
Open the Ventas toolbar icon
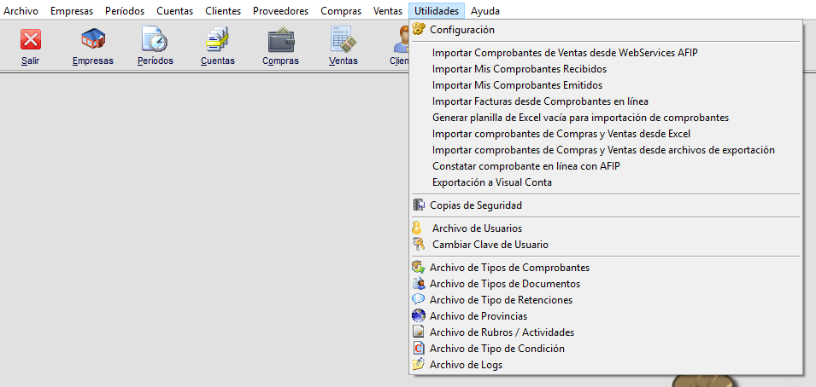[343, 40]
